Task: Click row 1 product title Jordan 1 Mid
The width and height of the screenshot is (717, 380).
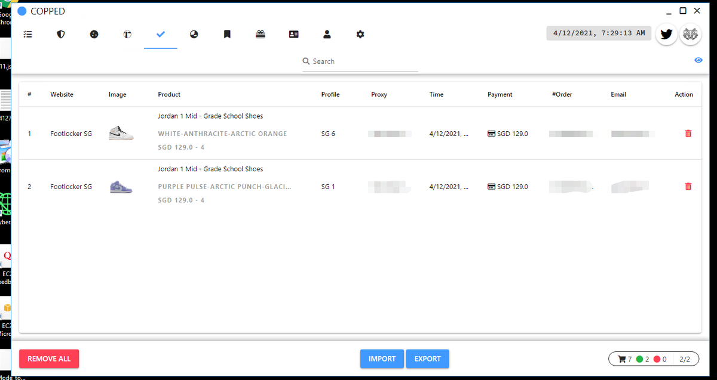Action: point(210,116)
